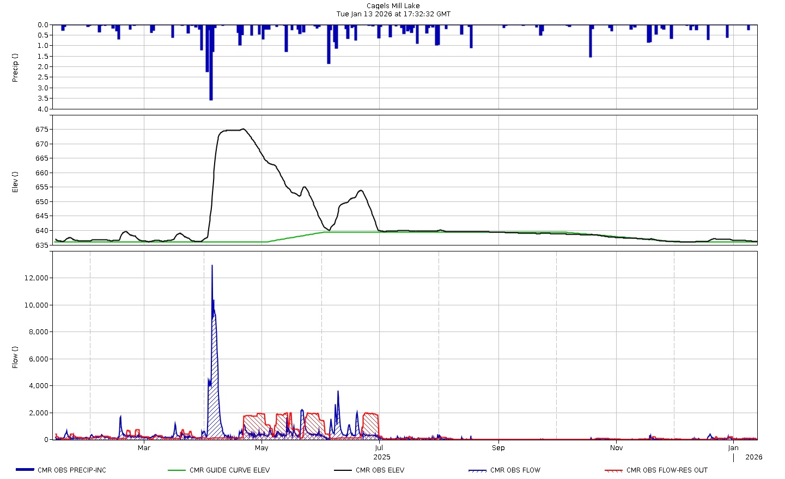Click the 12,000 tick label on the flow axis
The width and height of the screenshot is (785, 479).
coord(35,278)
